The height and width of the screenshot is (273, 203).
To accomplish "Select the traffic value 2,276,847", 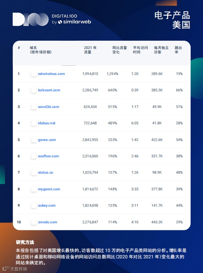I will (x=90, y=222).
